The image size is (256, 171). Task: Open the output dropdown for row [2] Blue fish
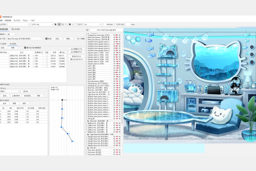click(x=33, y=61)
